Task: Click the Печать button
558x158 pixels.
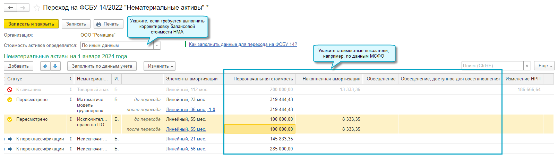Action: (x=108, y=24)
